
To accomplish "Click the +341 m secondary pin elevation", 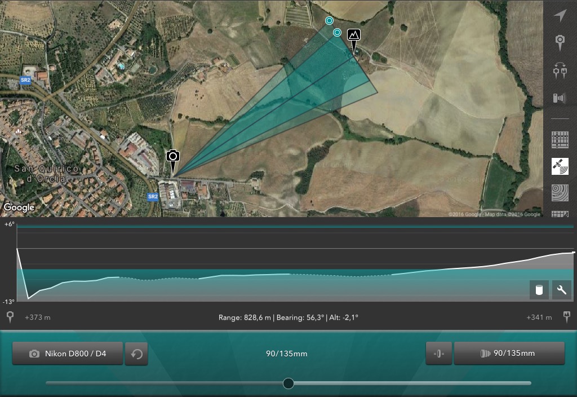I will click(x=539, y=317).
